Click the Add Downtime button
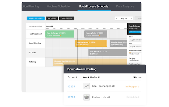 (x=67, y=18)
